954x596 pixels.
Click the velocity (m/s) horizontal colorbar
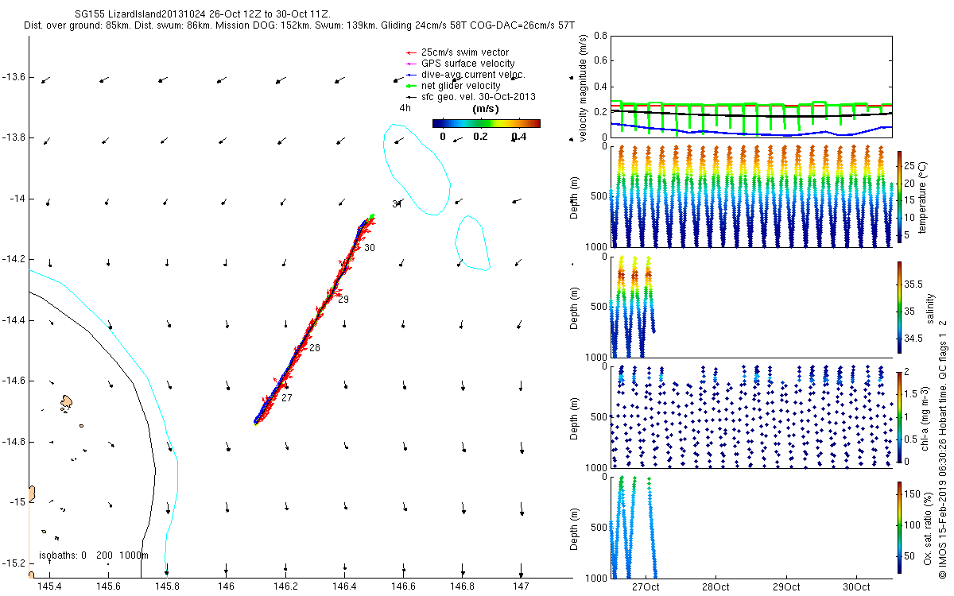click(486, 123)
